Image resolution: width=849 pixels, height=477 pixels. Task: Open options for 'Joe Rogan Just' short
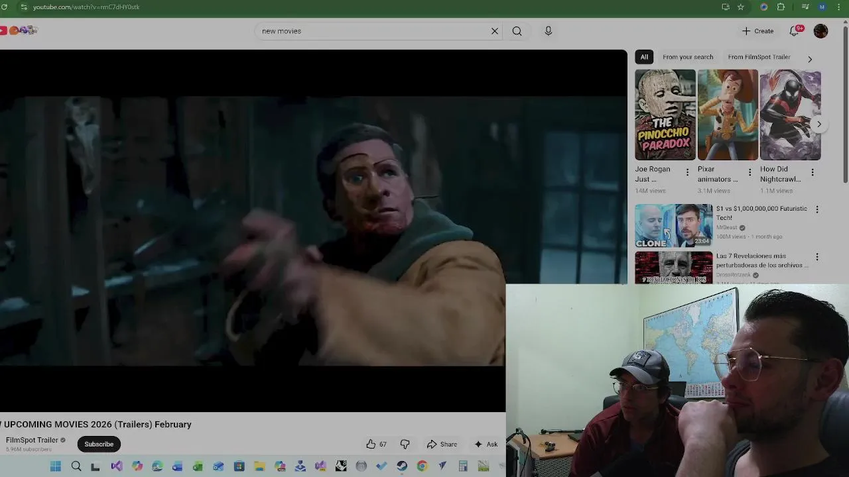point(687,172)
